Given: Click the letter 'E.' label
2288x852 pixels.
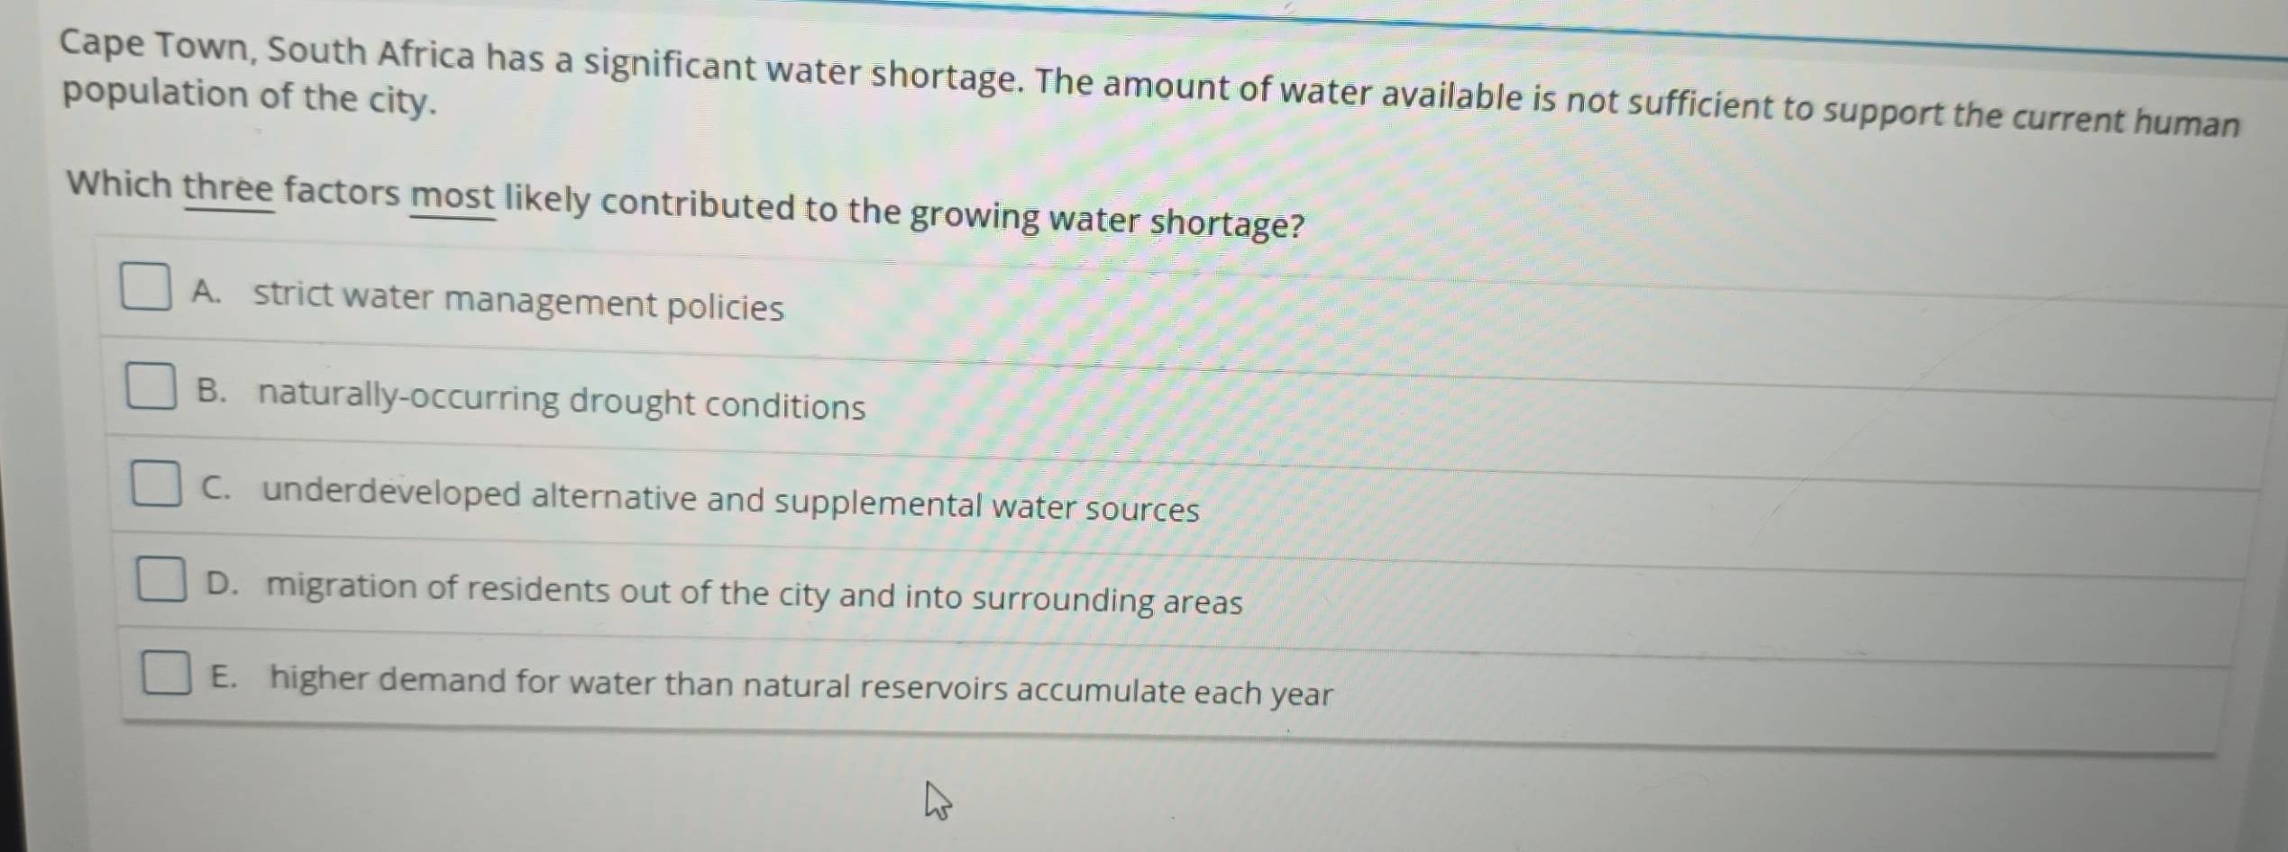Looking at the screenshot, I should pos(224,677).
